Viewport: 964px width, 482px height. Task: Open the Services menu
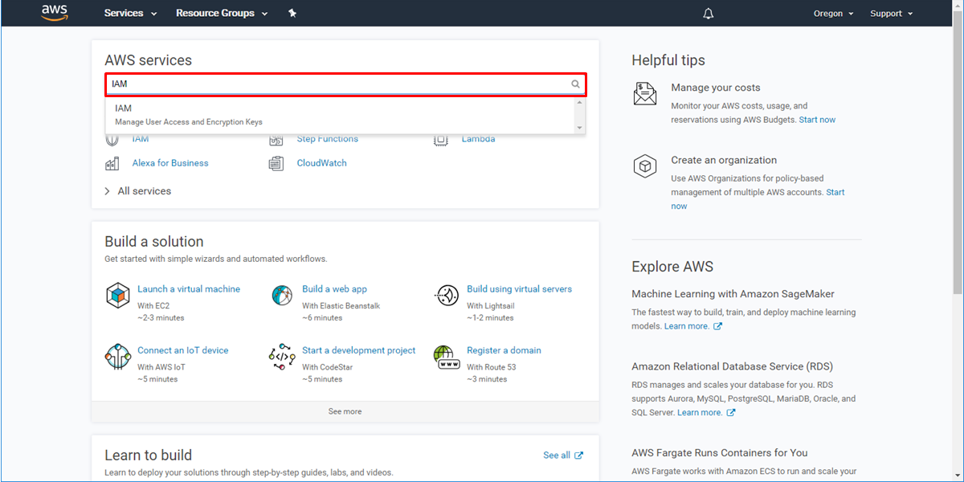pos(131,13)
